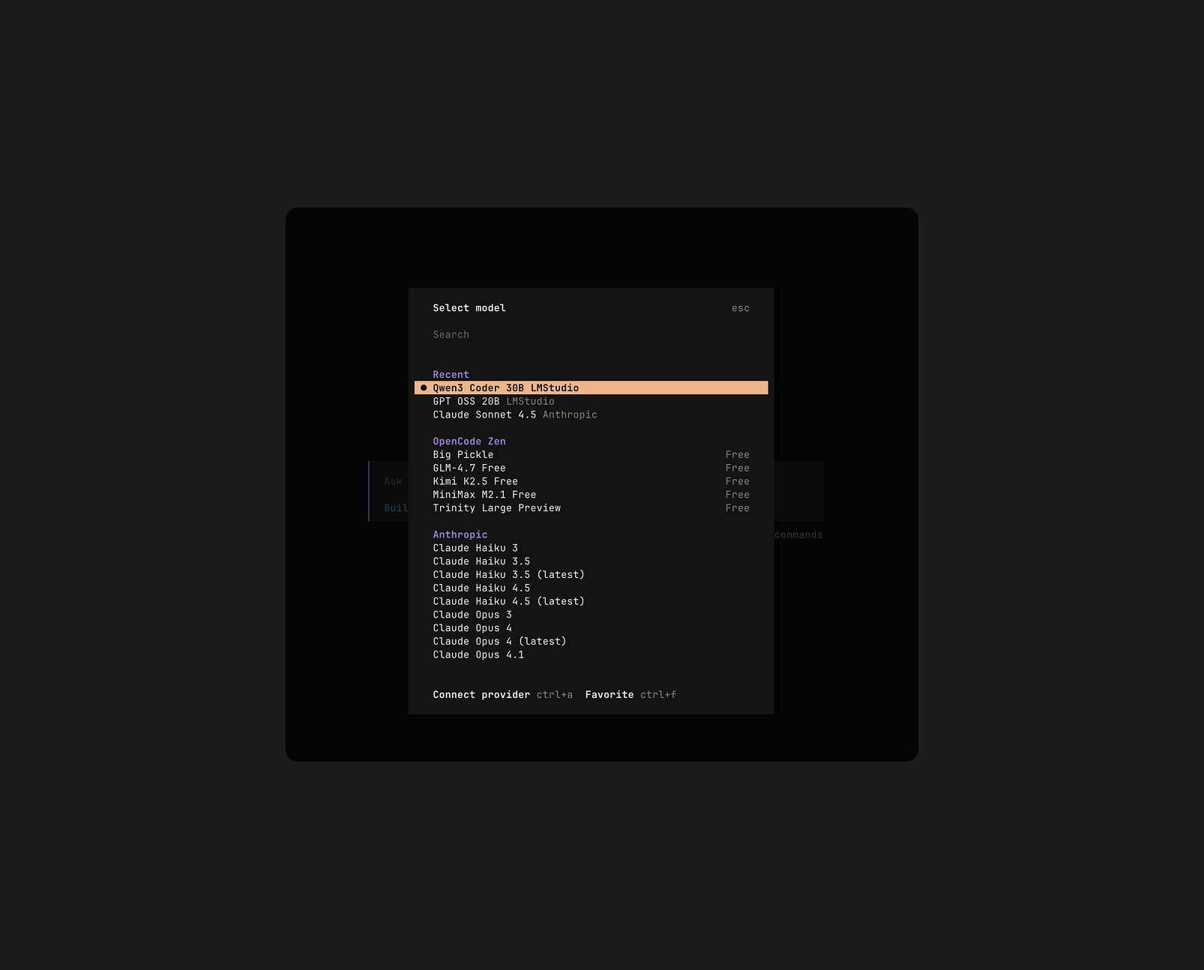This screenshot has width=1204, height=970.
Task: Pick Claude Haiku 4.5 (latest)
Action: tap(508, 601)
